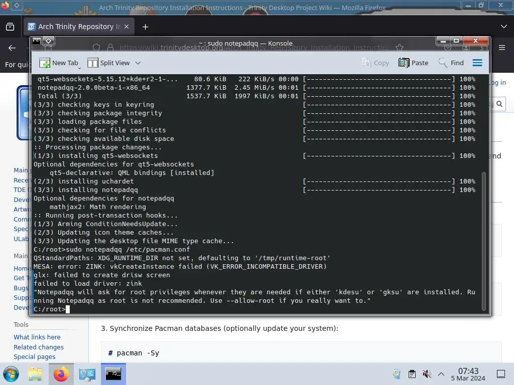Close the Arch Trinity Repository tab

click(126, 27)
